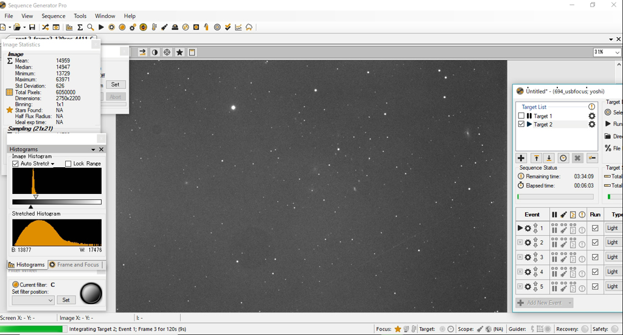Open the Set filter position dropdown

(33, 300)
